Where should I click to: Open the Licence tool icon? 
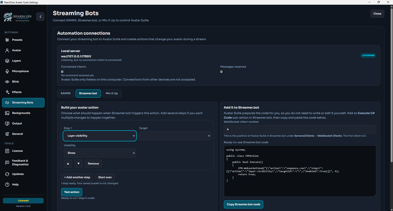coord(7,151)
